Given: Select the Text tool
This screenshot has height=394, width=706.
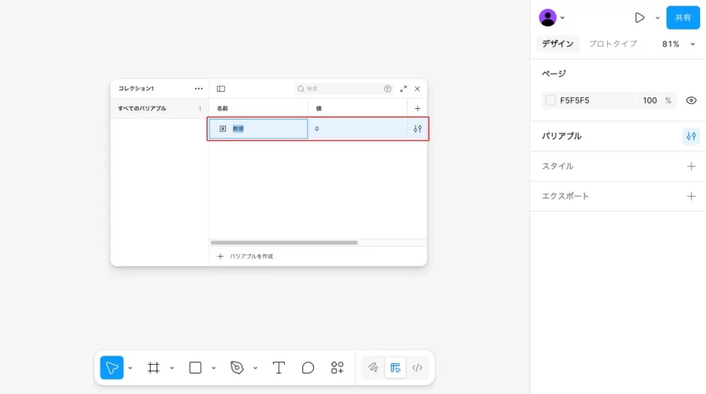Looking at the screenshot, I should click(x=279, y=368).
